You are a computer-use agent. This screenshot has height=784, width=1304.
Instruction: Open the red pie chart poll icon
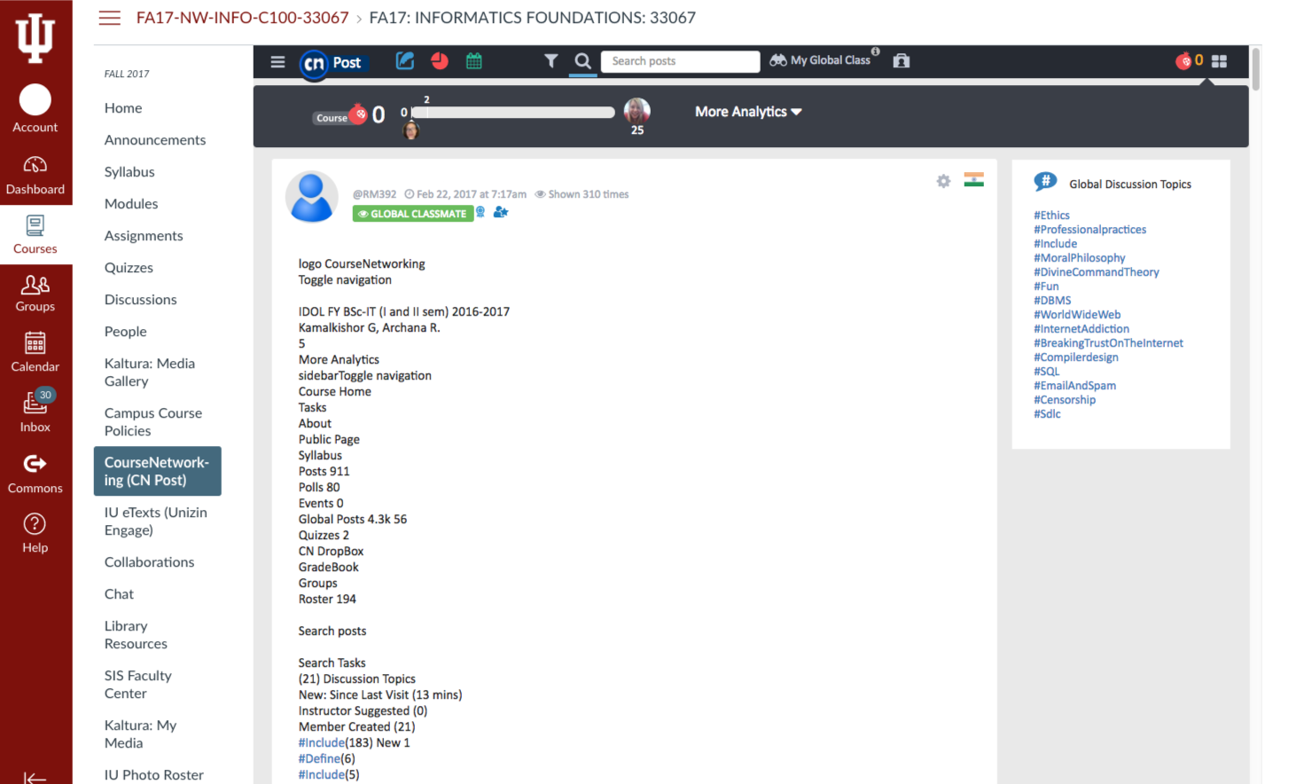(x=440, y=60)
